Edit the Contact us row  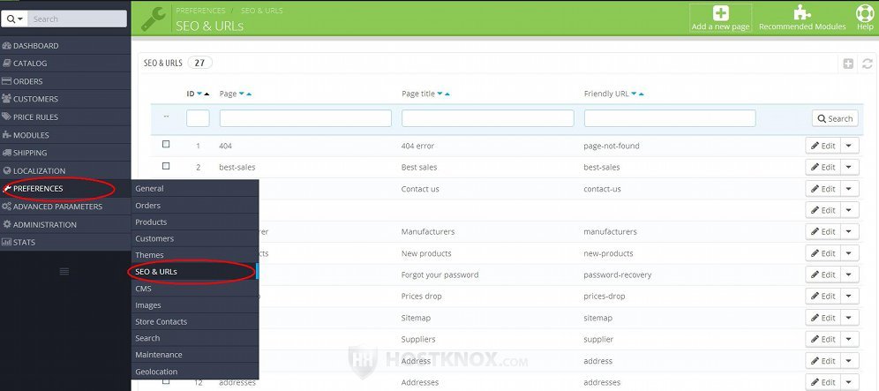point(823,189)
